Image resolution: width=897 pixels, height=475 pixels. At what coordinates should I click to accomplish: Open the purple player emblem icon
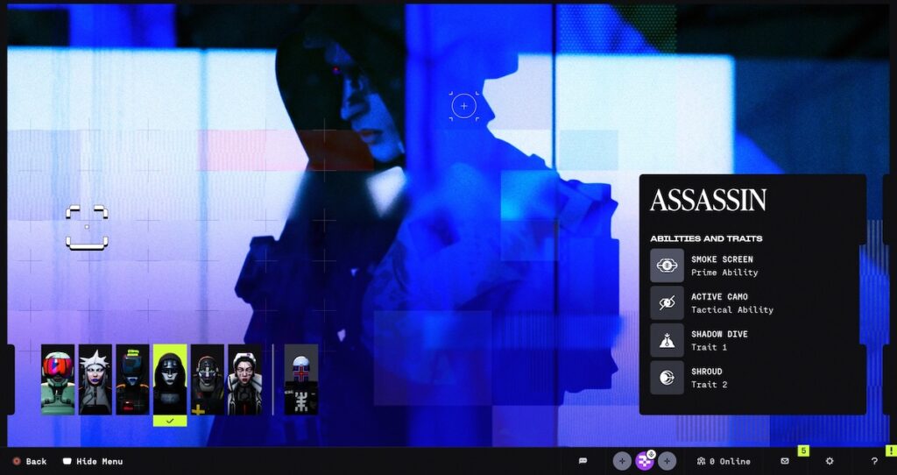click(x=645, y=461)
